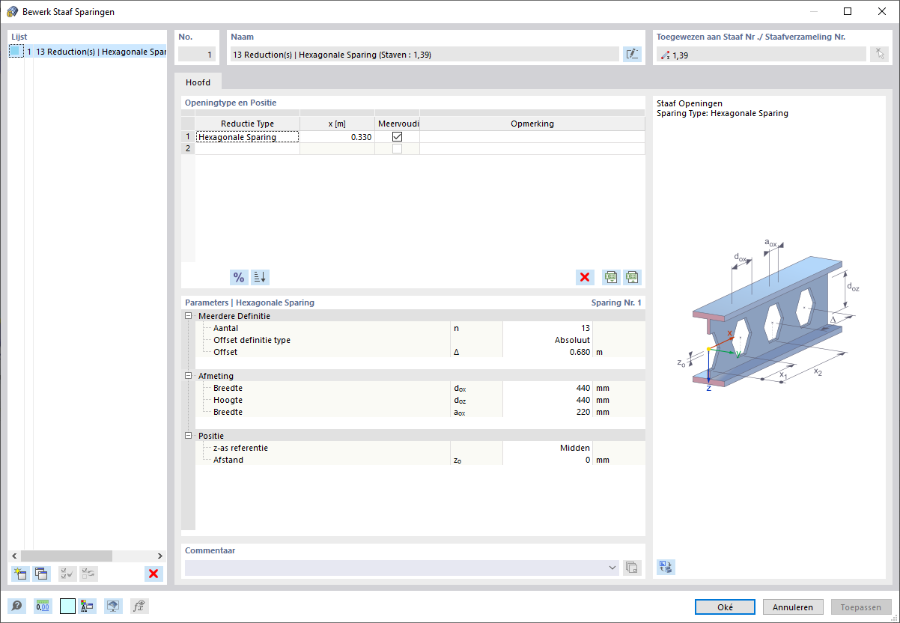Viewport: 900px width, 623px height.
Task: Open decimal places settings
Action: coord(43,606)
